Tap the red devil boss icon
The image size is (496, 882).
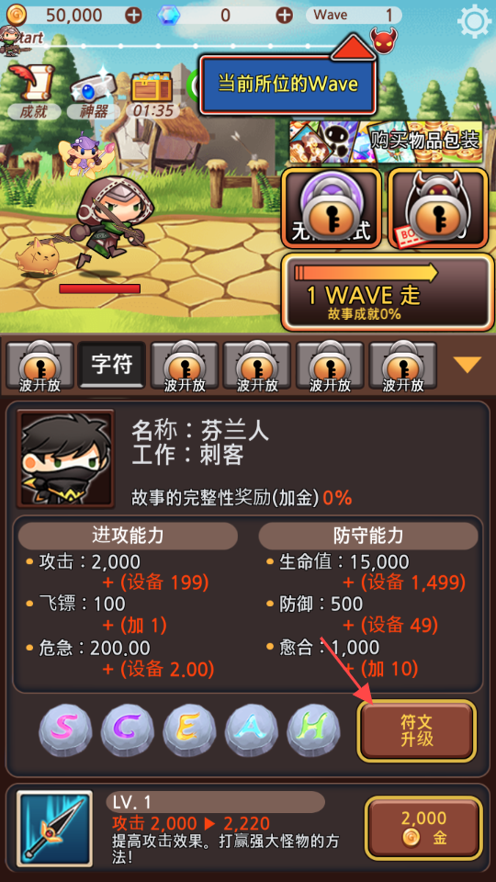(x=383, y=39)
